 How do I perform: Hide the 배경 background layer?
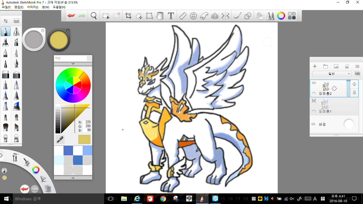pos(314,124)
